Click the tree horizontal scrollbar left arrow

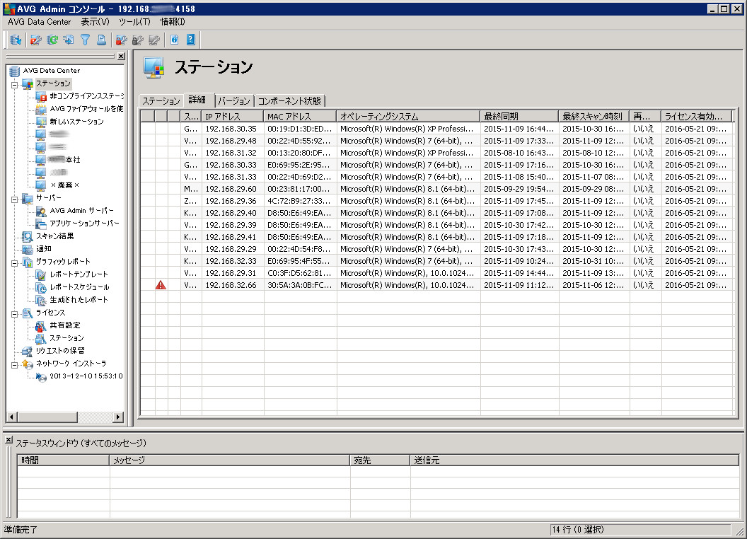(x=12, y=417)
